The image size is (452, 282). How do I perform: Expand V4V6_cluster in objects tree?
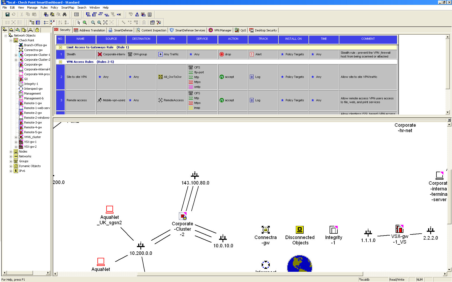[16, 137]
